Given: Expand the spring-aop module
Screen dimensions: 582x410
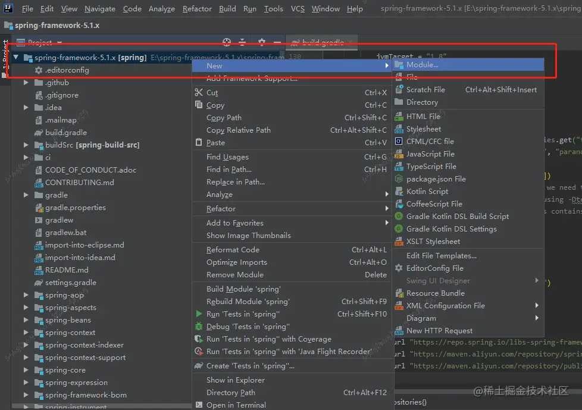Looking at the screenshot, I should pyautogui.click(x=26, y=295).
